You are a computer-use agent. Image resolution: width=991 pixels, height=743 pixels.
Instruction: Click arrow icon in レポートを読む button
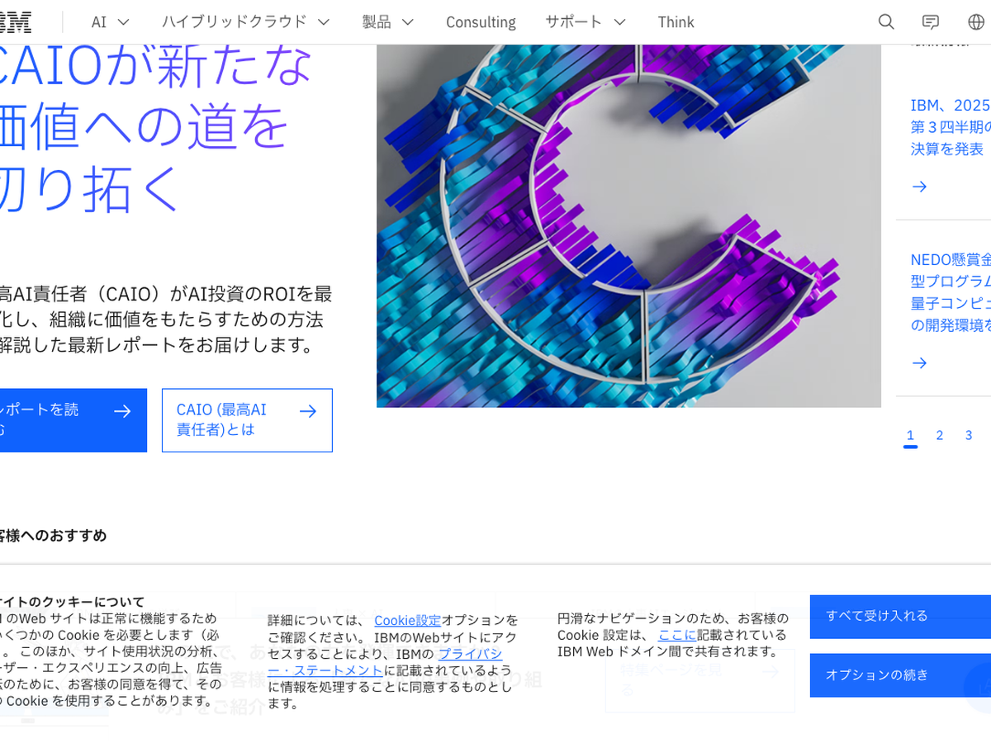pyautogui.click(x=122, y=411)
